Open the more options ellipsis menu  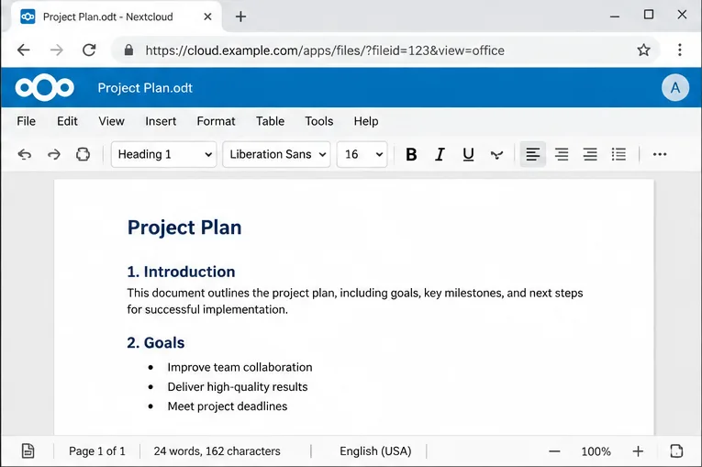[660, 154]
